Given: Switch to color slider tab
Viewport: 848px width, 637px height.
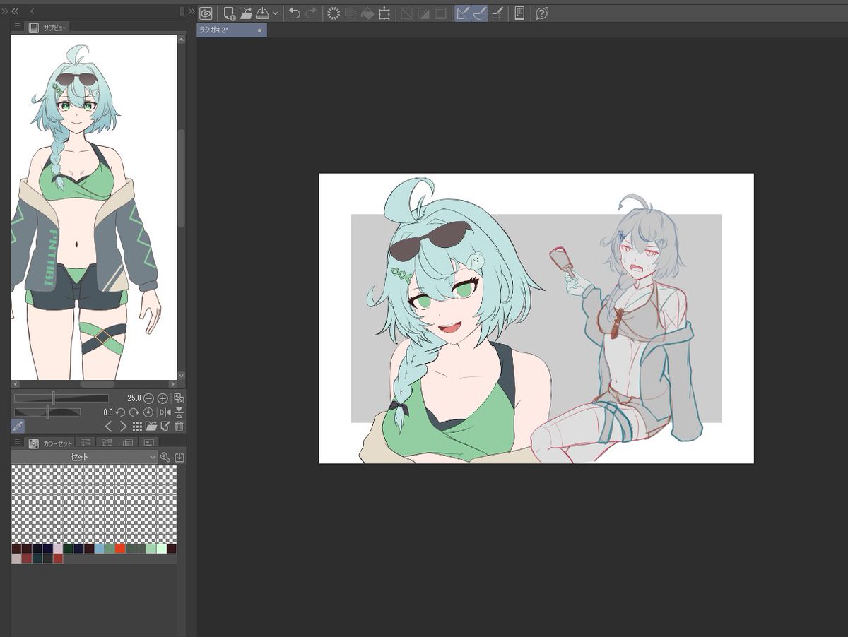Looking at the screenshot, I should [86, 443].
